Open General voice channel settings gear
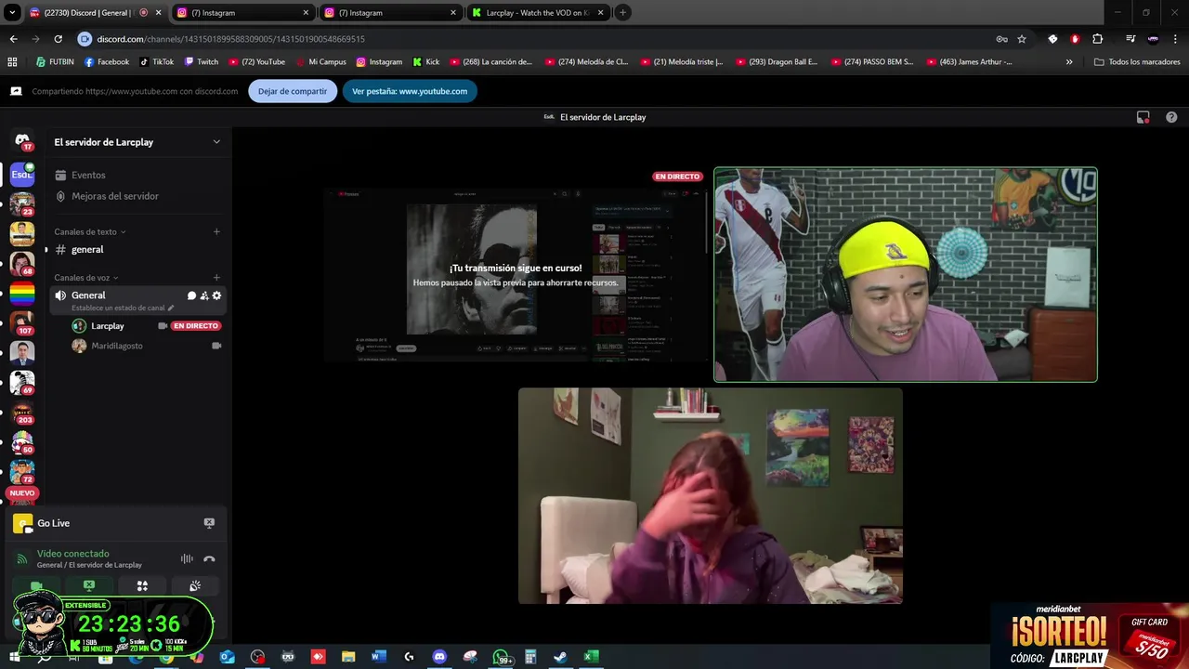 [216, 295]
